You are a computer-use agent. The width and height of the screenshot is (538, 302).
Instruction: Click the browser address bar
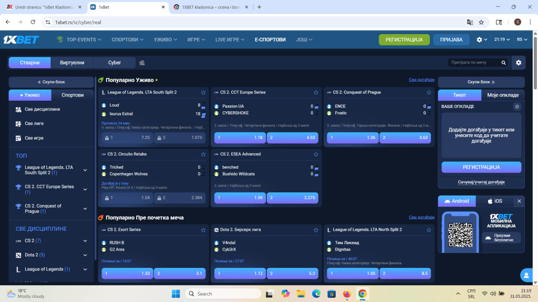[x=254, y=22]
